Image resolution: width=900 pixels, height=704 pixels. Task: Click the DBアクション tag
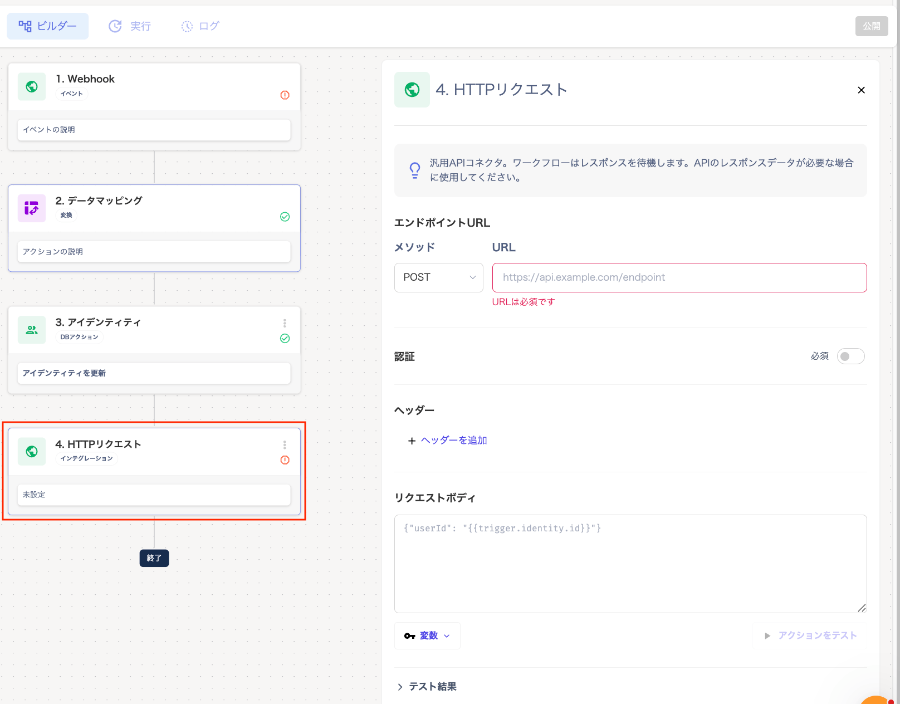(x=79, y=337)
